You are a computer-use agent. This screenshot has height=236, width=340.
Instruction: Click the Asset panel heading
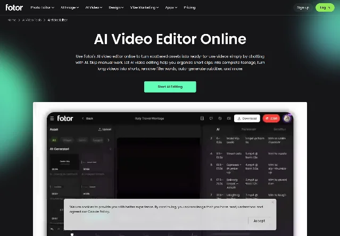tap(54, 129)
